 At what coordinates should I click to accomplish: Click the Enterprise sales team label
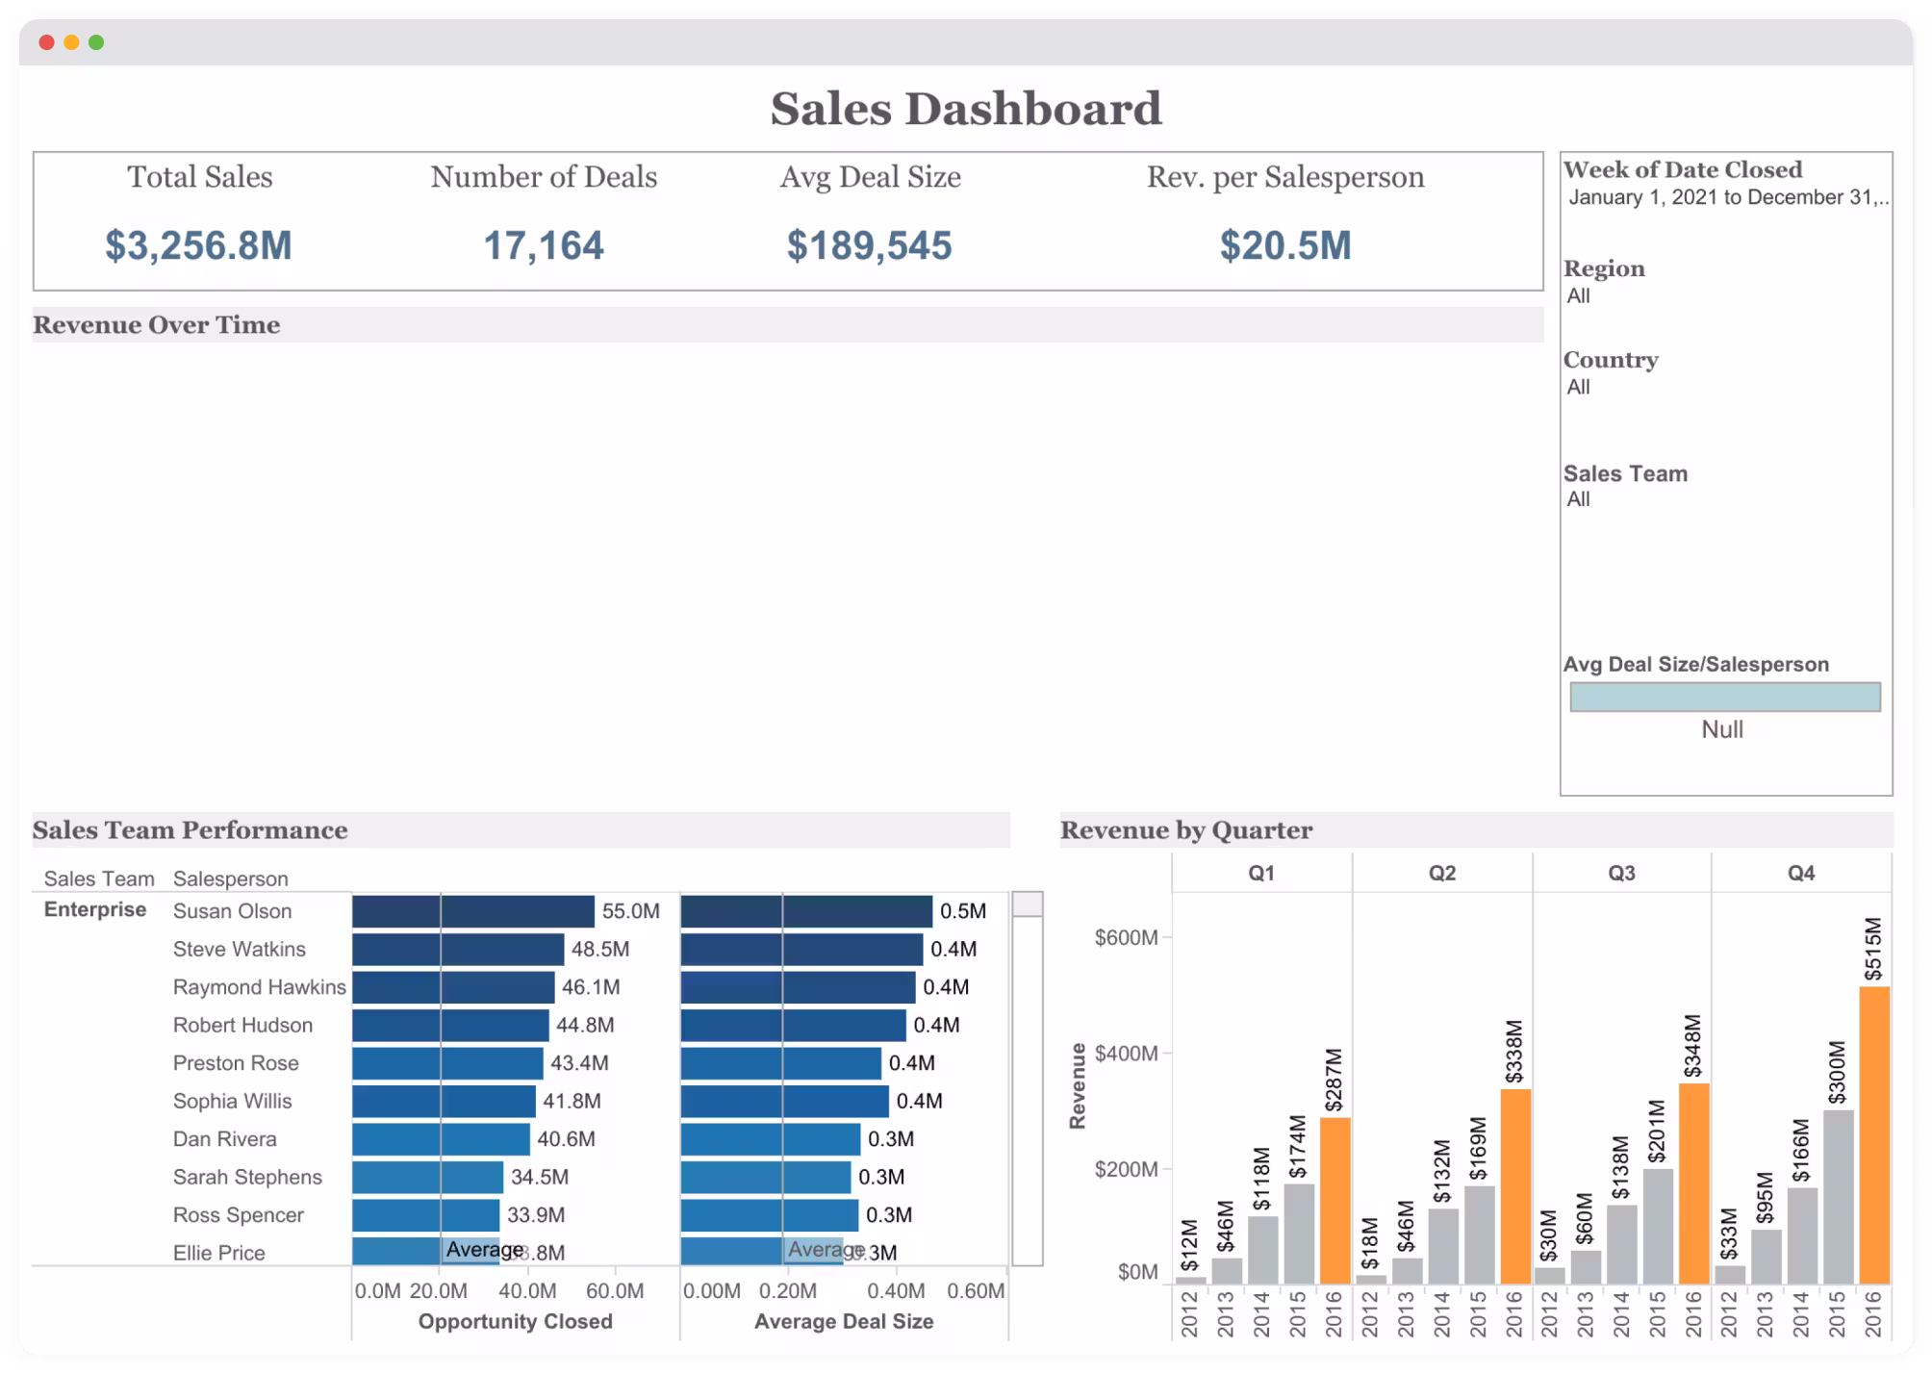(x=95, y=910)
